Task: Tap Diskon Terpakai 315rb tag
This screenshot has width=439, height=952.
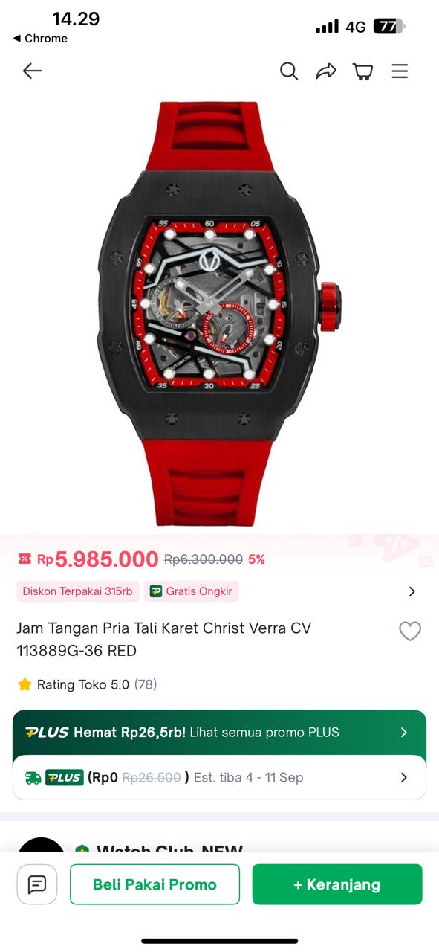Action: pos(78,591)
